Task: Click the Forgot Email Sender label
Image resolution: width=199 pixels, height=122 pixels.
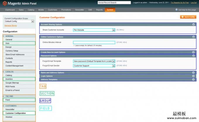Action: tap(51, 66)
